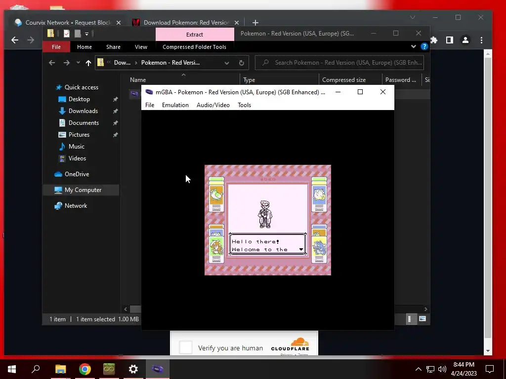Go back in File Explorer navigation
The height and width of the screenshot is (379, 506).
52,63
